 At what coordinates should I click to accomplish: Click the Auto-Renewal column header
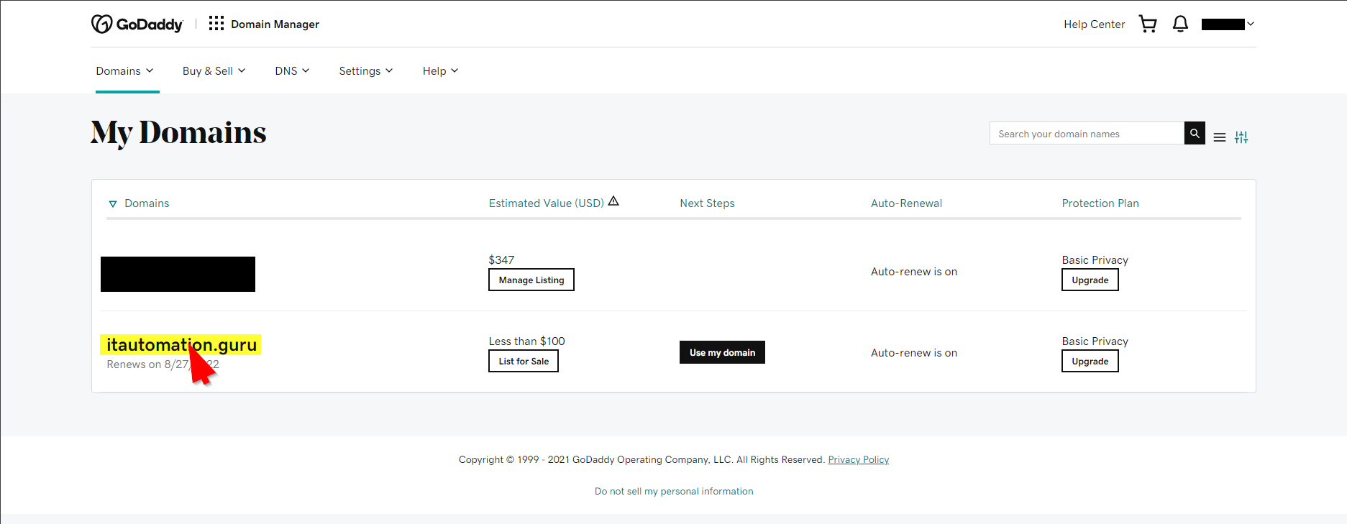point(906,203)
